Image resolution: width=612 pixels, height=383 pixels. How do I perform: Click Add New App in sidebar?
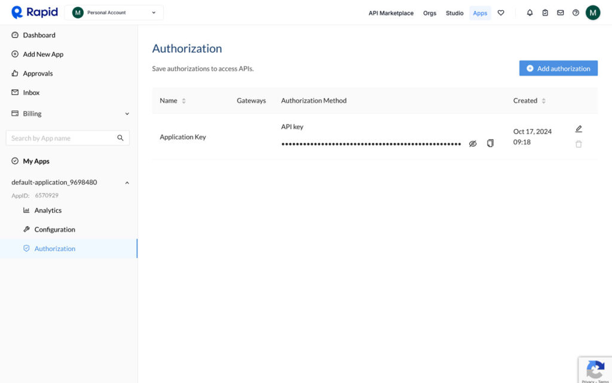[43, 54]
